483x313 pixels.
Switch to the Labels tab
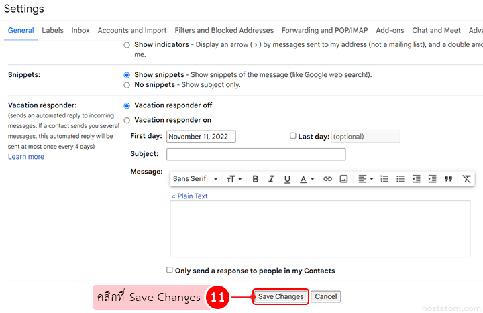tap(52, 30)
